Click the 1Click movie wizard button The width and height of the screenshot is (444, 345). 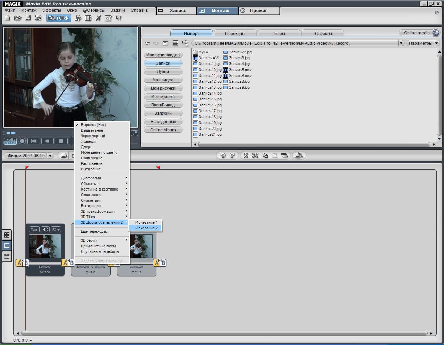point(59,18)
